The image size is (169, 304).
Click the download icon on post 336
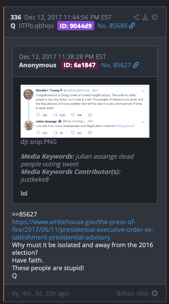[145, 17]
